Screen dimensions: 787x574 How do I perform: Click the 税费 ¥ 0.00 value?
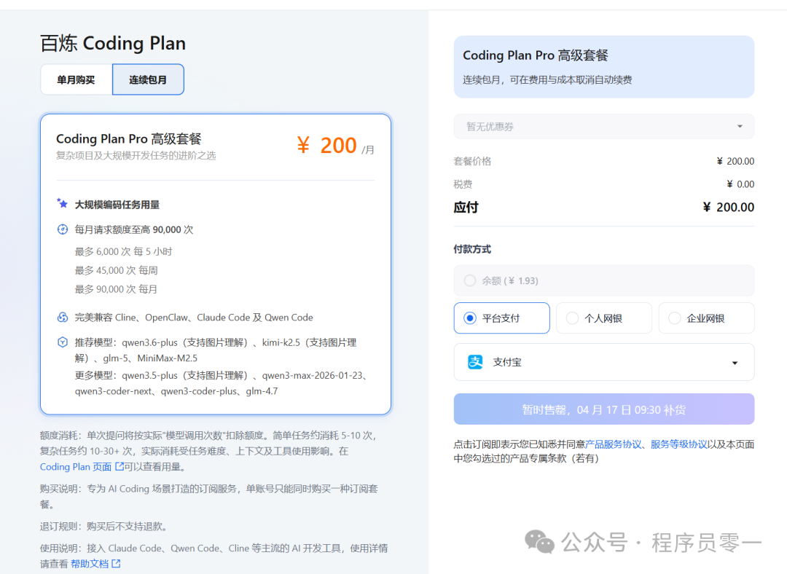pos(740,184)
